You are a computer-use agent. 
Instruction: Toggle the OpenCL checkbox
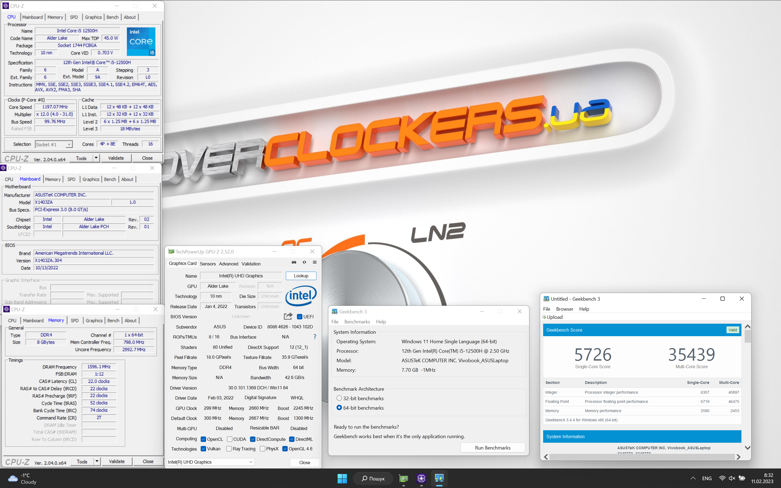(x=203, y=439)
